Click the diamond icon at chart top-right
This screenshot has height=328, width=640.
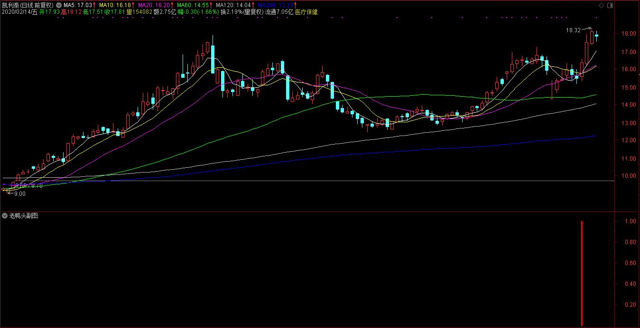(602, 5)
